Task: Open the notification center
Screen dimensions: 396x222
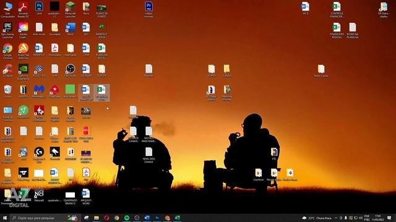Action: [389, 218]
